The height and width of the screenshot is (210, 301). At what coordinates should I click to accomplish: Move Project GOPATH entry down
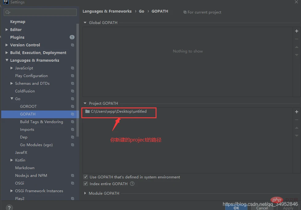[x=297, y=136]
